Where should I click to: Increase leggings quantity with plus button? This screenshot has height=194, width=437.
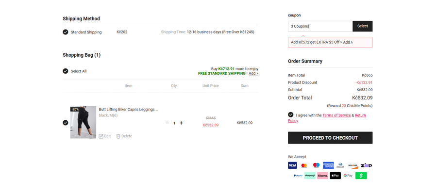(182, 123)
